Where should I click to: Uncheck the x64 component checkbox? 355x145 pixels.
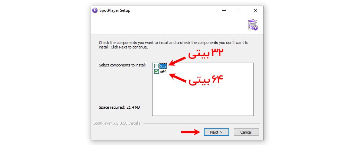coord(157,72)
